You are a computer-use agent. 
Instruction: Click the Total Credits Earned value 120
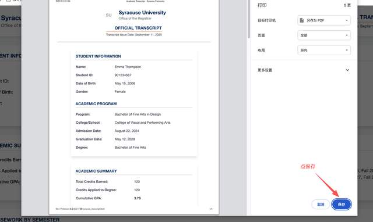[137, 182]
